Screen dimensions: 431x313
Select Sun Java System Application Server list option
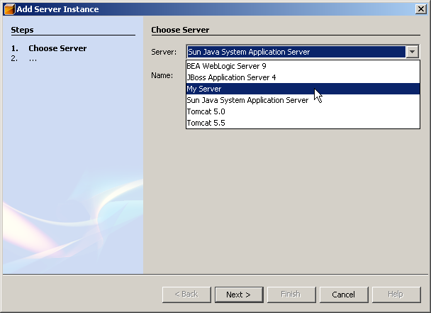[x=247, y=100]
